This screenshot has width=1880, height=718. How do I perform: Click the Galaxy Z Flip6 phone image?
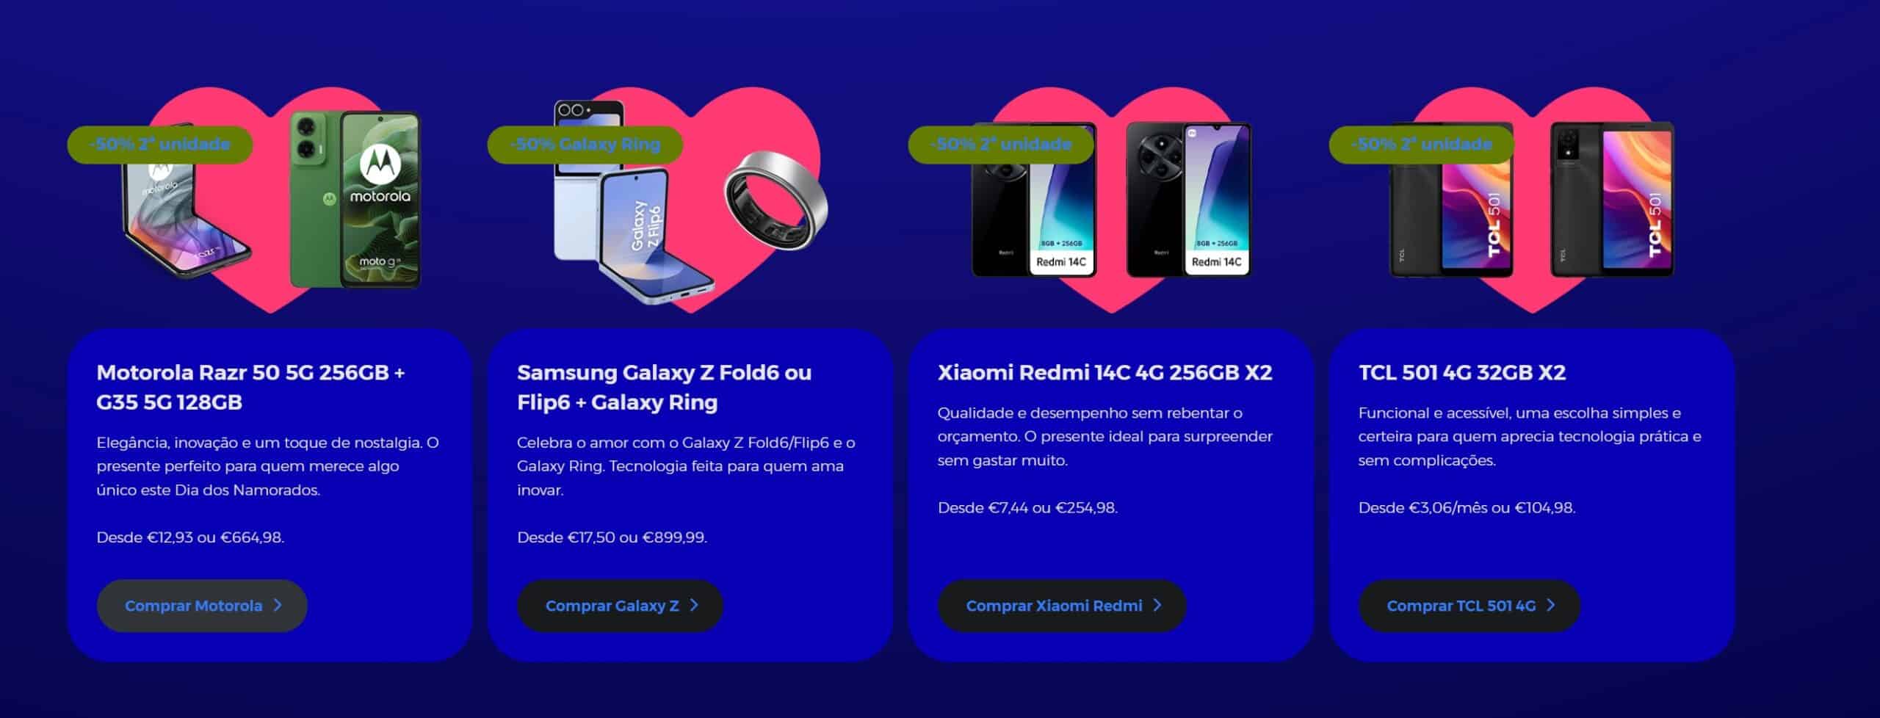(x=632, y=202)
